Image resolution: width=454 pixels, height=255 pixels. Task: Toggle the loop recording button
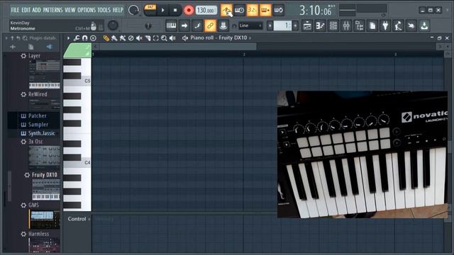(278, 11)
